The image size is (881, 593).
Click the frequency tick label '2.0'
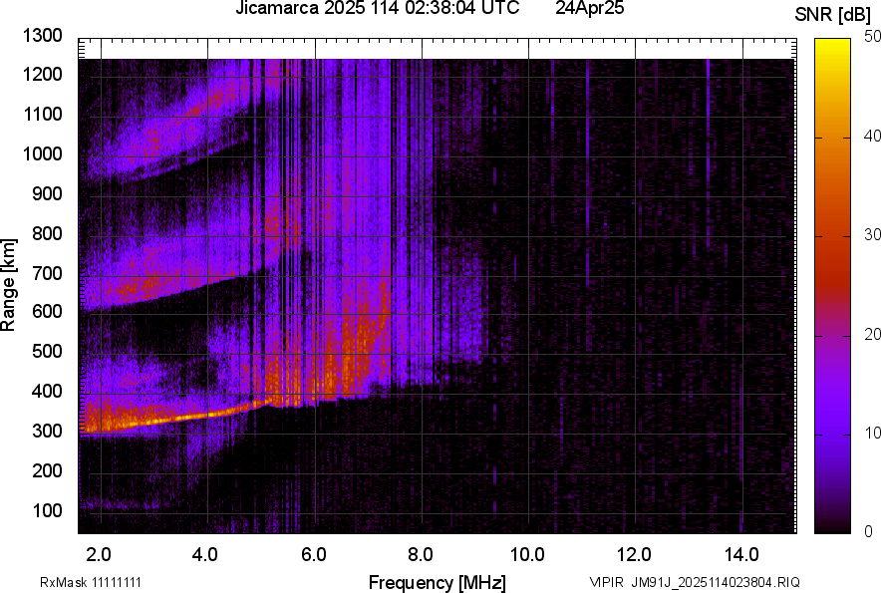[99, 555]
